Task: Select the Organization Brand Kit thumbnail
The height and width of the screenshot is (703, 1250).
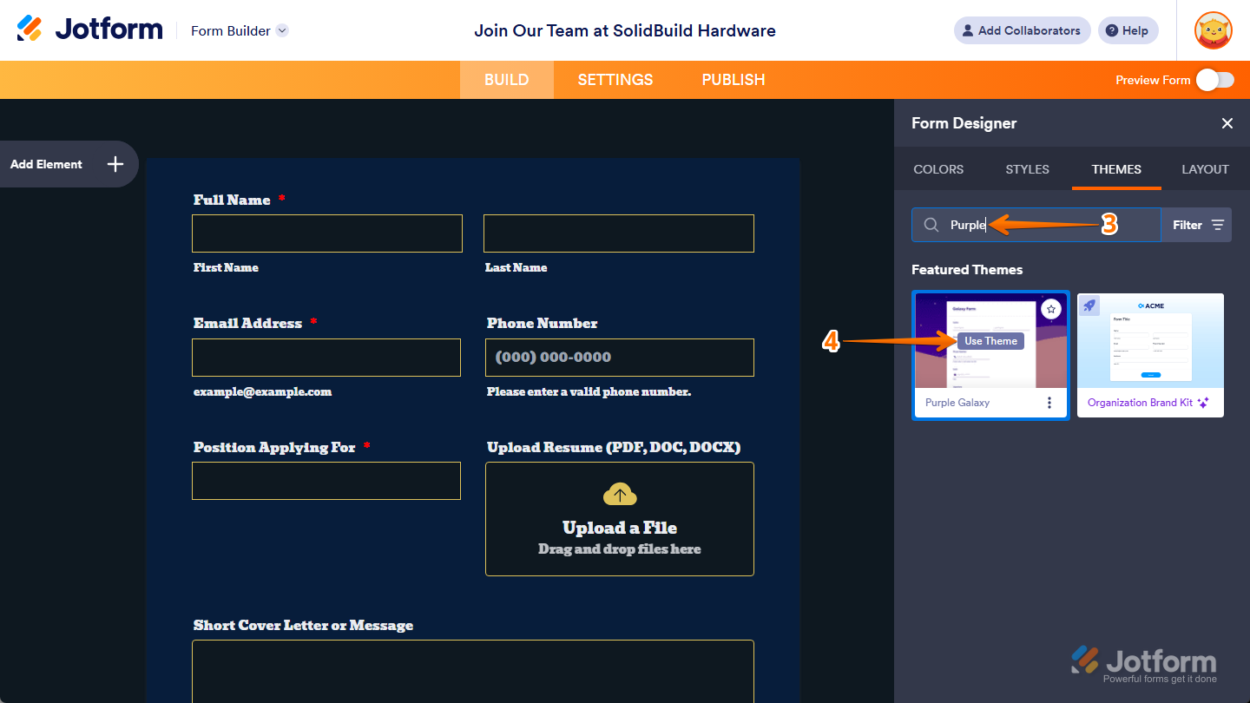Action: click(x=1151, y=341)
